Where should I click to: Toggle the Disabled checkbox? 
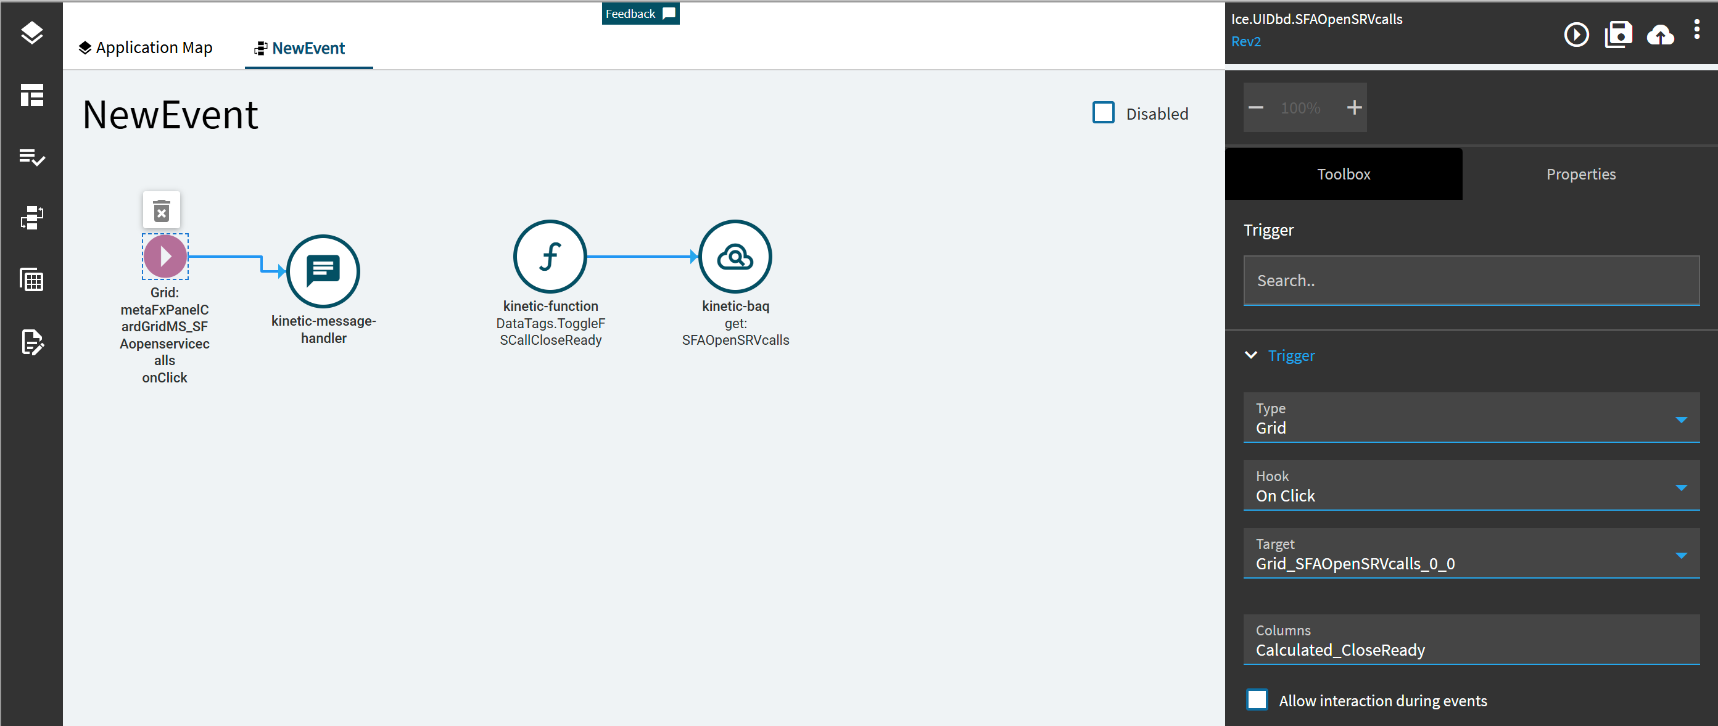pos(1103,113)
